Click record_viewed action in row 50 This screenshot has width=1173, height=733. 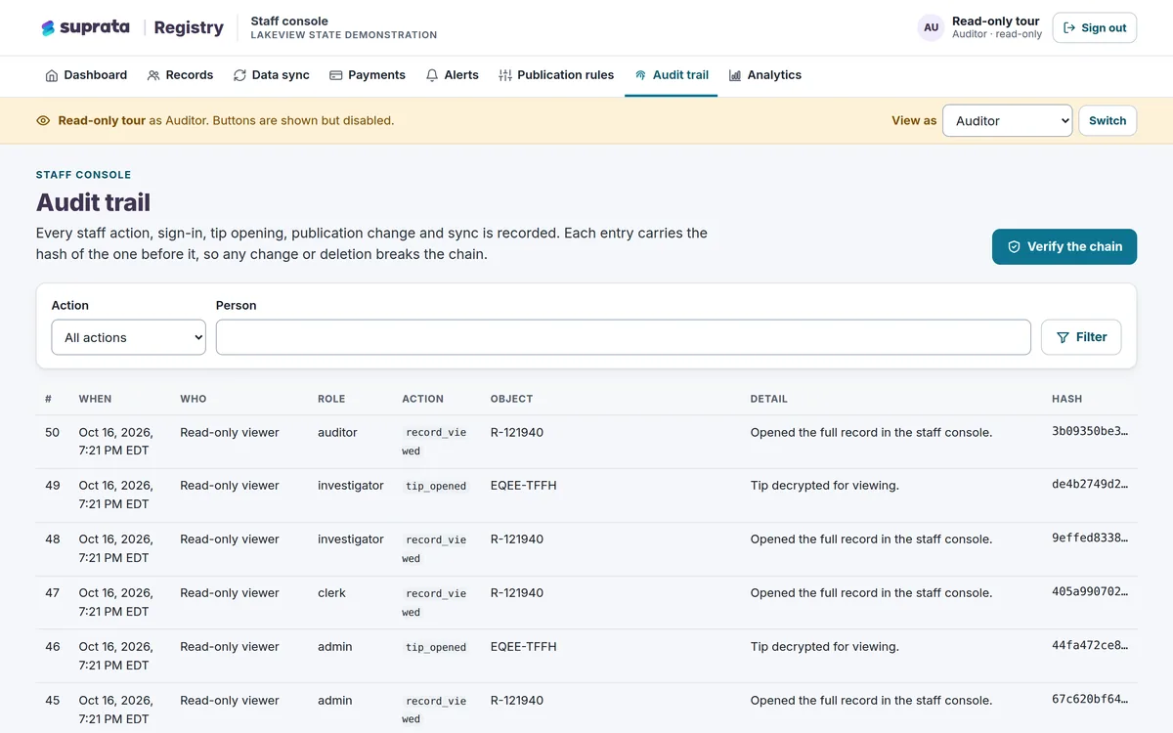click(436, 442)
